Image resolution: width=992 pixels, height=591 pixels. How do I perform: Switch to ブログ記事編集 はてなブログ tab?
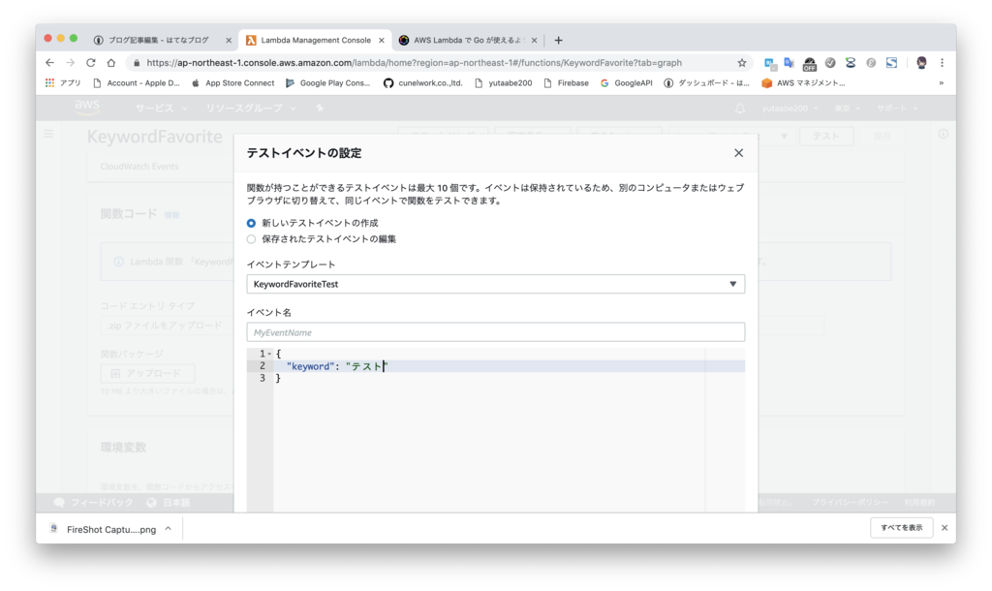point(157,40)
